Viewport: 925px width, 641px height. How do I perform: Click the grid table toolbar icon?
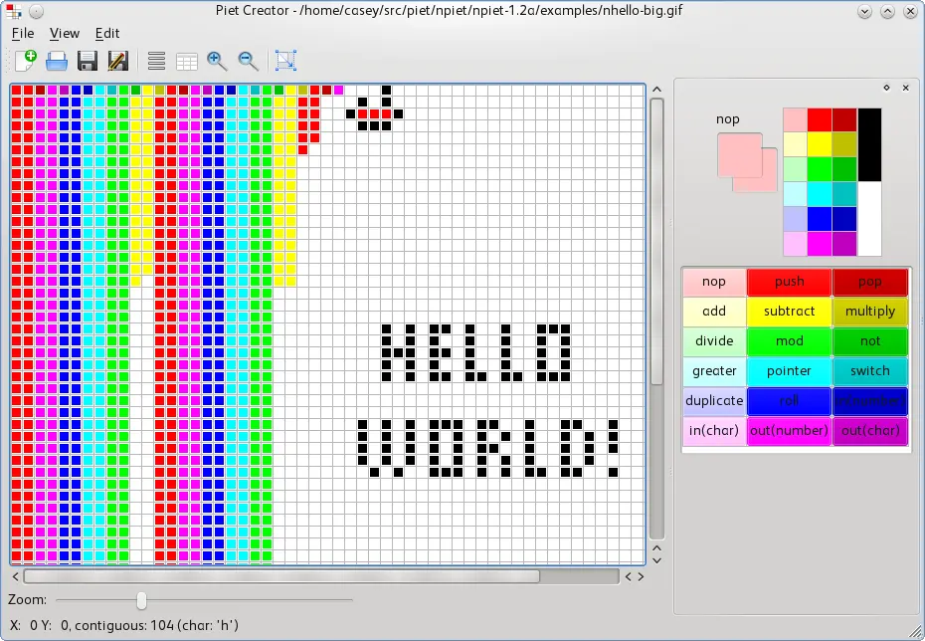pos(186,61)
